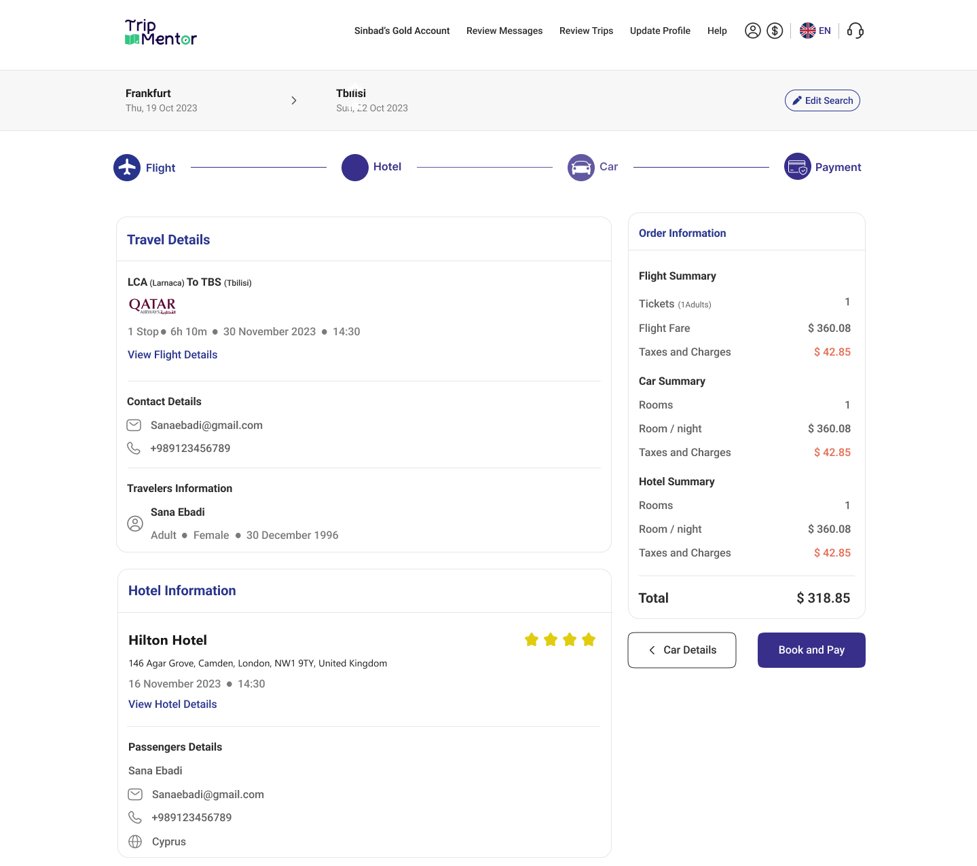Click the phone icon in Contact Details
Image resolution: width=977 pixels, height=866 pixels.
point(134,448)
